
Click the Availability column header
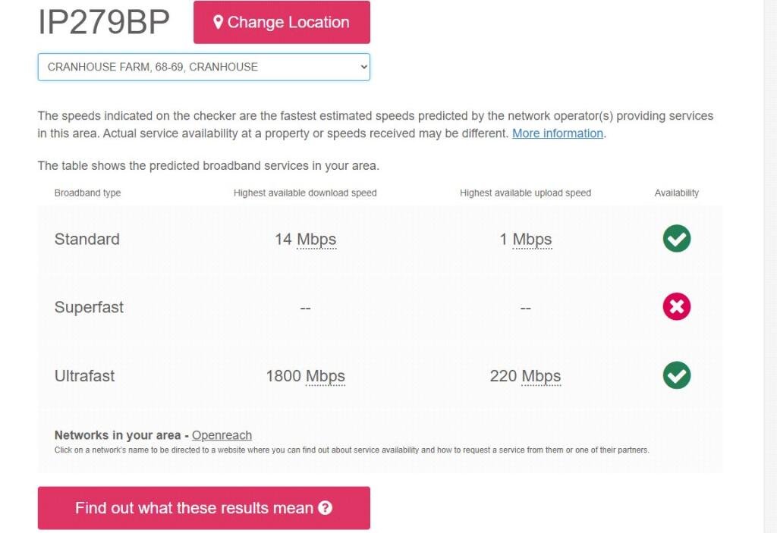pos(676,193)
